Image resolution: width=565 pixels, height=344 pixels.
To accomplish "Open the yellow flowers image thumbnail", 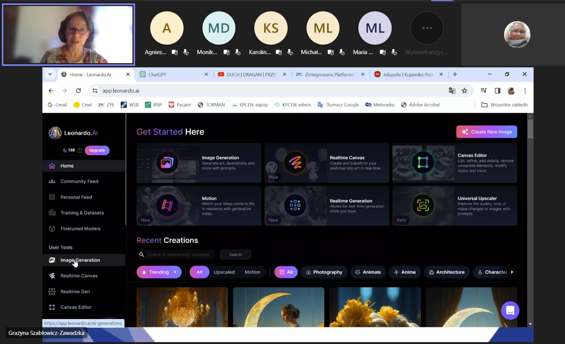I will pos(375,307).
